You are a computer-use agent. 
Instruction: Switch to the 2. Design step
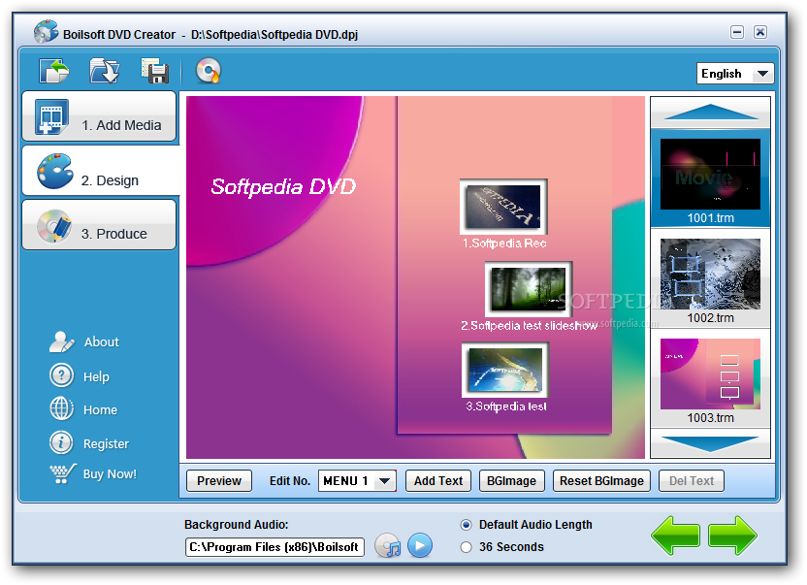tap(101, 171)
